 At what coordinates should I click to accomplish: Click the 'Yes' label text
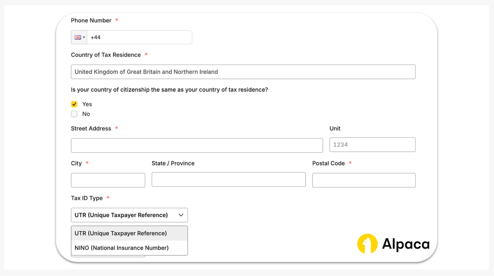tap(87, 104)
